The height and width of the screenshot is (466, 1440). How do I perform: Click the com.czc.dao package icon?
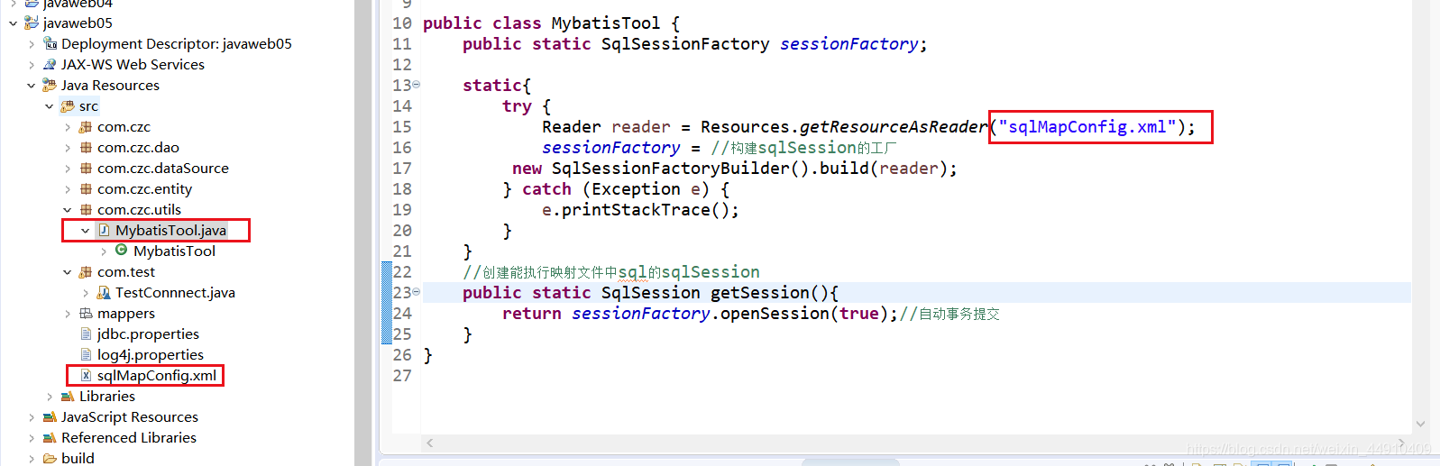click(x=86, y=147)
